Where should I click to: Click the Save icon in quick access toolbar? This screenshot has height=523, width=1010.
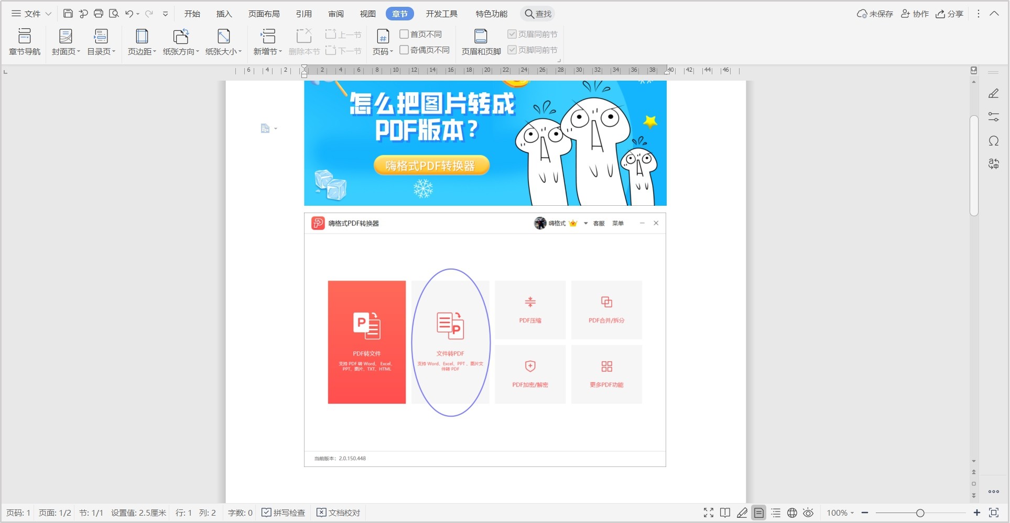(68, 14)
